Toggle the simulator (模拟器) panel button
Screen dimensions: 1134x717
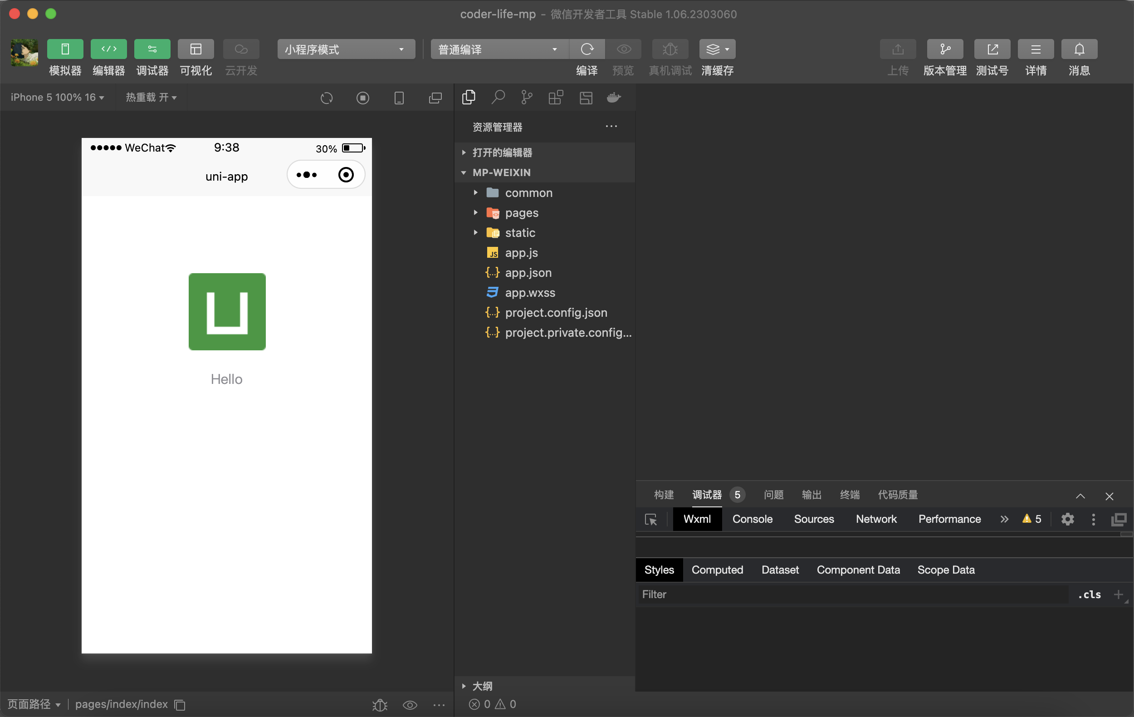click(x=65, y=49)
